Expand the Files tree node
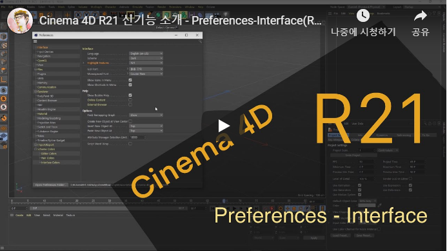447x251 pixels. pyautogui.click(x=35, y=69)
